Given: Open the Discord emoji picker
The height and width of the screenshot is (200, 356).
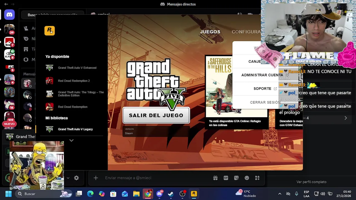Looking at the screenshot, I should (x=247, y=178).
